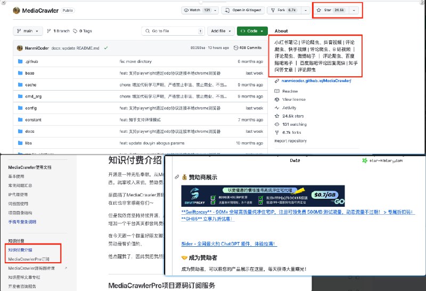Open the libs folder
Screen dimensions: 426x291
coord(29,143)
